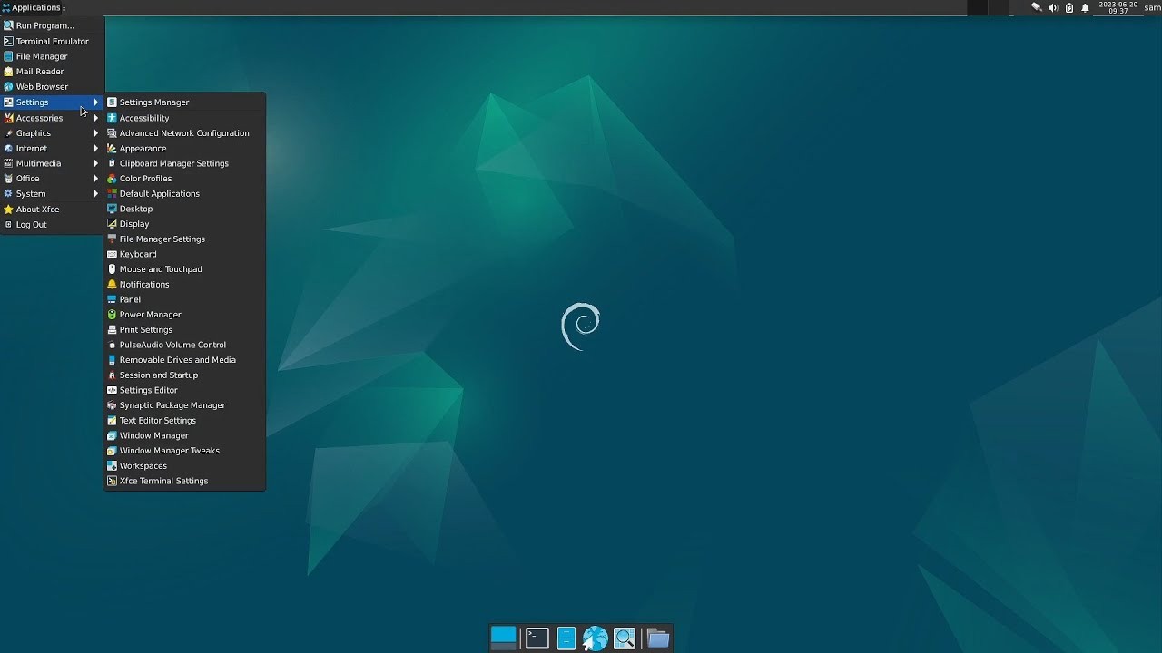Select Log Out from the menu
The width and height of the screenshot is (1162, 653).
click(53, 225)
